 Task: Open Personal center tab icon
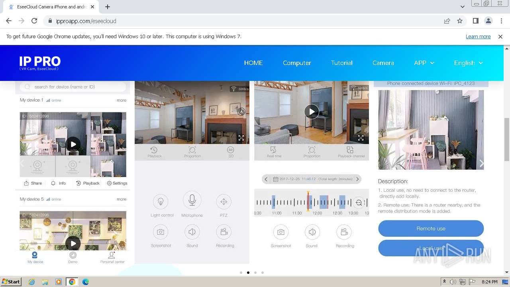click(112, 255)
